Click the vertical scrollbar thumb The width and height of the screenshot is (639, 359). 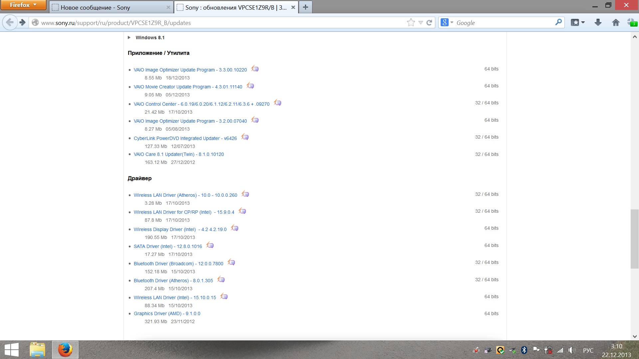(x=634, y=239)
